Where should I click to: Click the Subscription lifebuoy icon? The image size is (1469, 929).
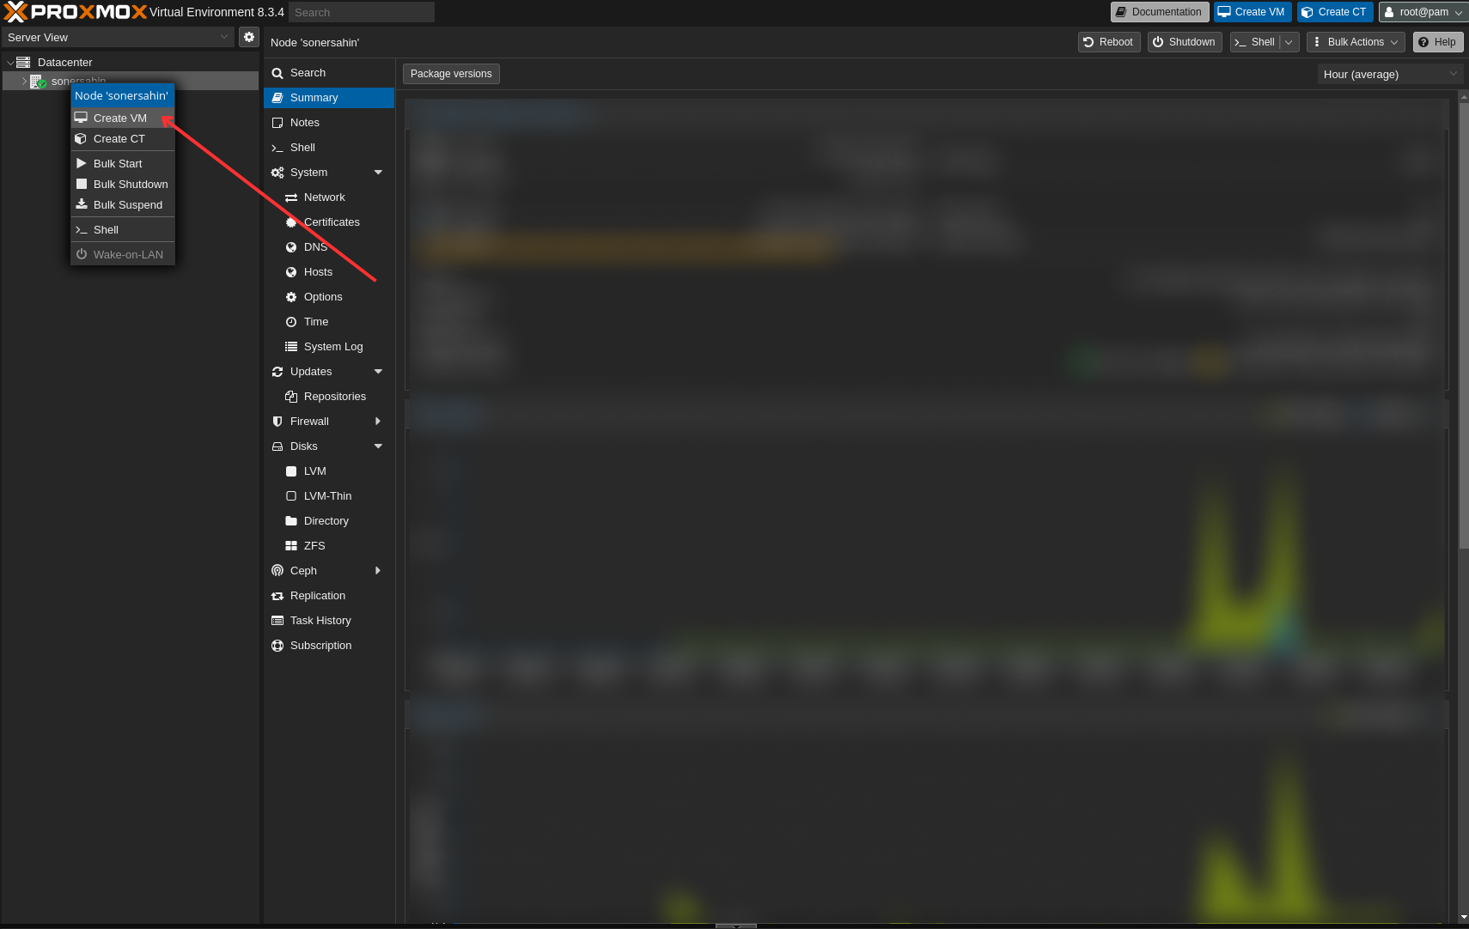(277, 646)
